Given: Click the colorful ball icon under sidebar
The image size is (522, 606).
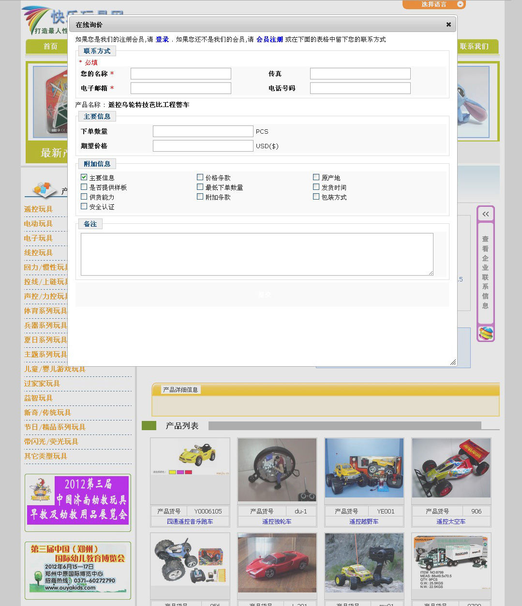Looking at the screenshot, I should coord(486,333).
